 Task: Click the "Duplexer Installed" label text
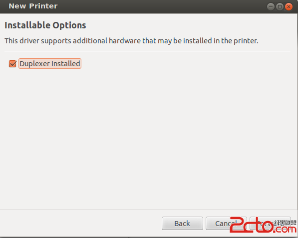pos(50,64)
